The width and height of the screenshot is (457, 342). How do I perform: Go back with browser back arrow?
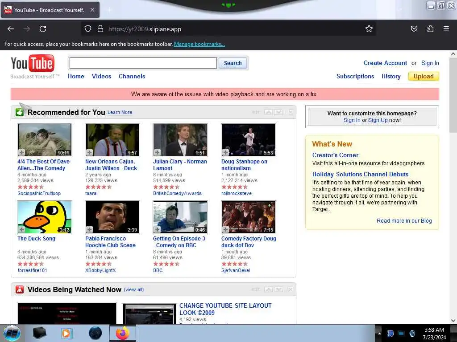(x=11, y=29)
